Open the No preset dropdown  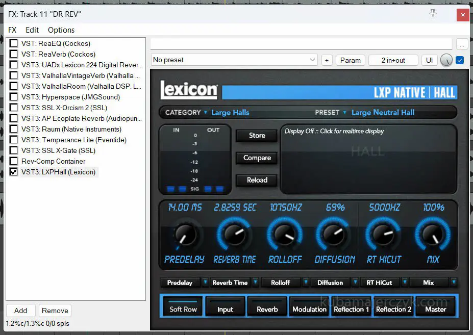(x=235, y=60)
